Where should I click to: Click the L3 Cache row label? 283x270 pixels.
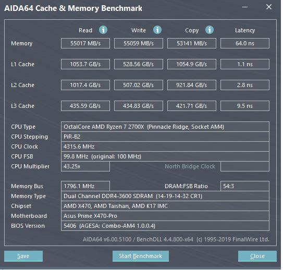pos(22,106)
